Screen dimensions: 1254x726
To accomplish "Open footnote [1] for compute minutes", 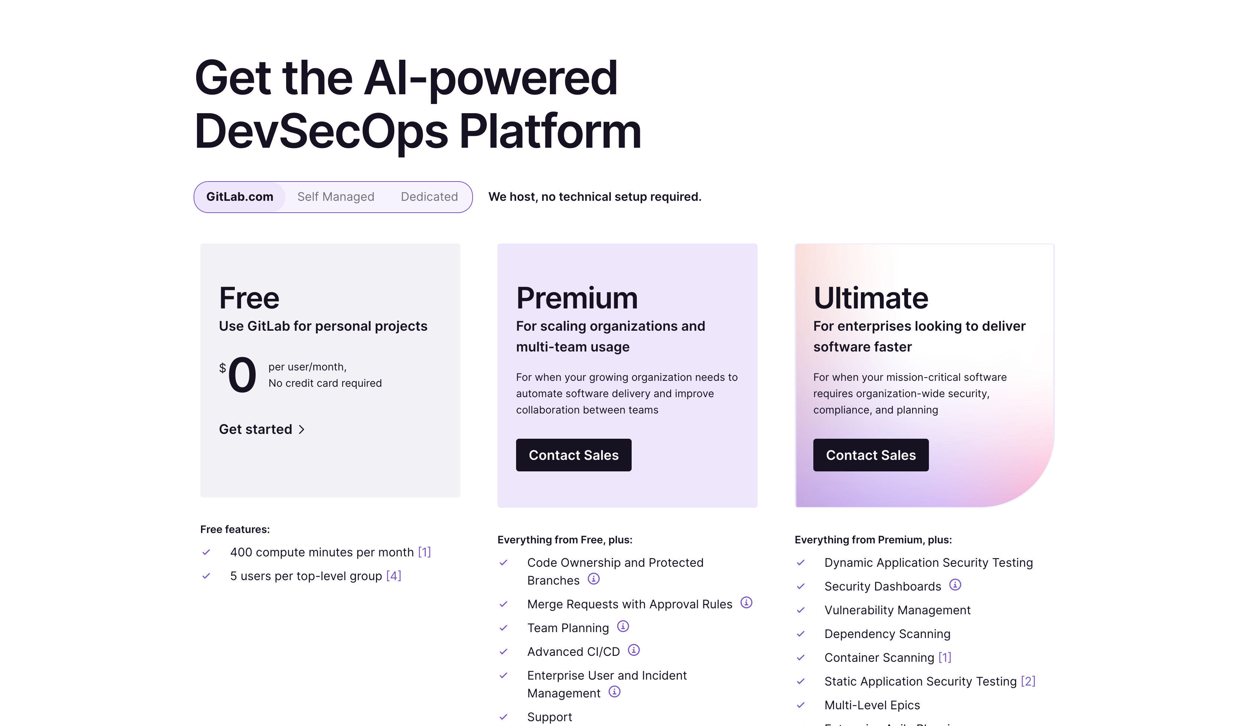I will (x=424, y=552).
